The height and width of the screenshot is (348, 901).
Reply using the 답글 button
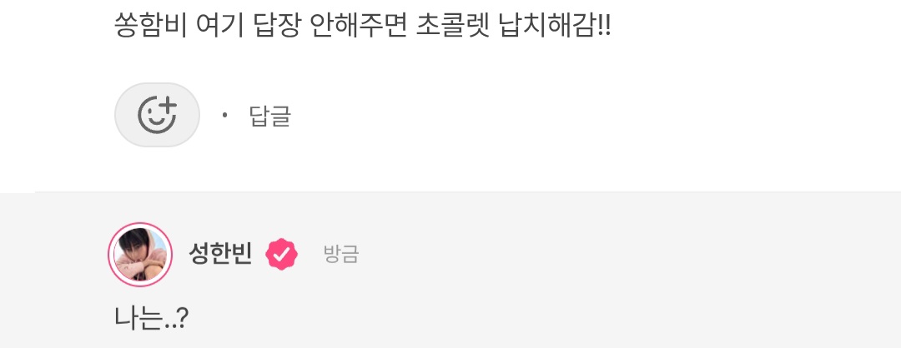pos(270,116)
